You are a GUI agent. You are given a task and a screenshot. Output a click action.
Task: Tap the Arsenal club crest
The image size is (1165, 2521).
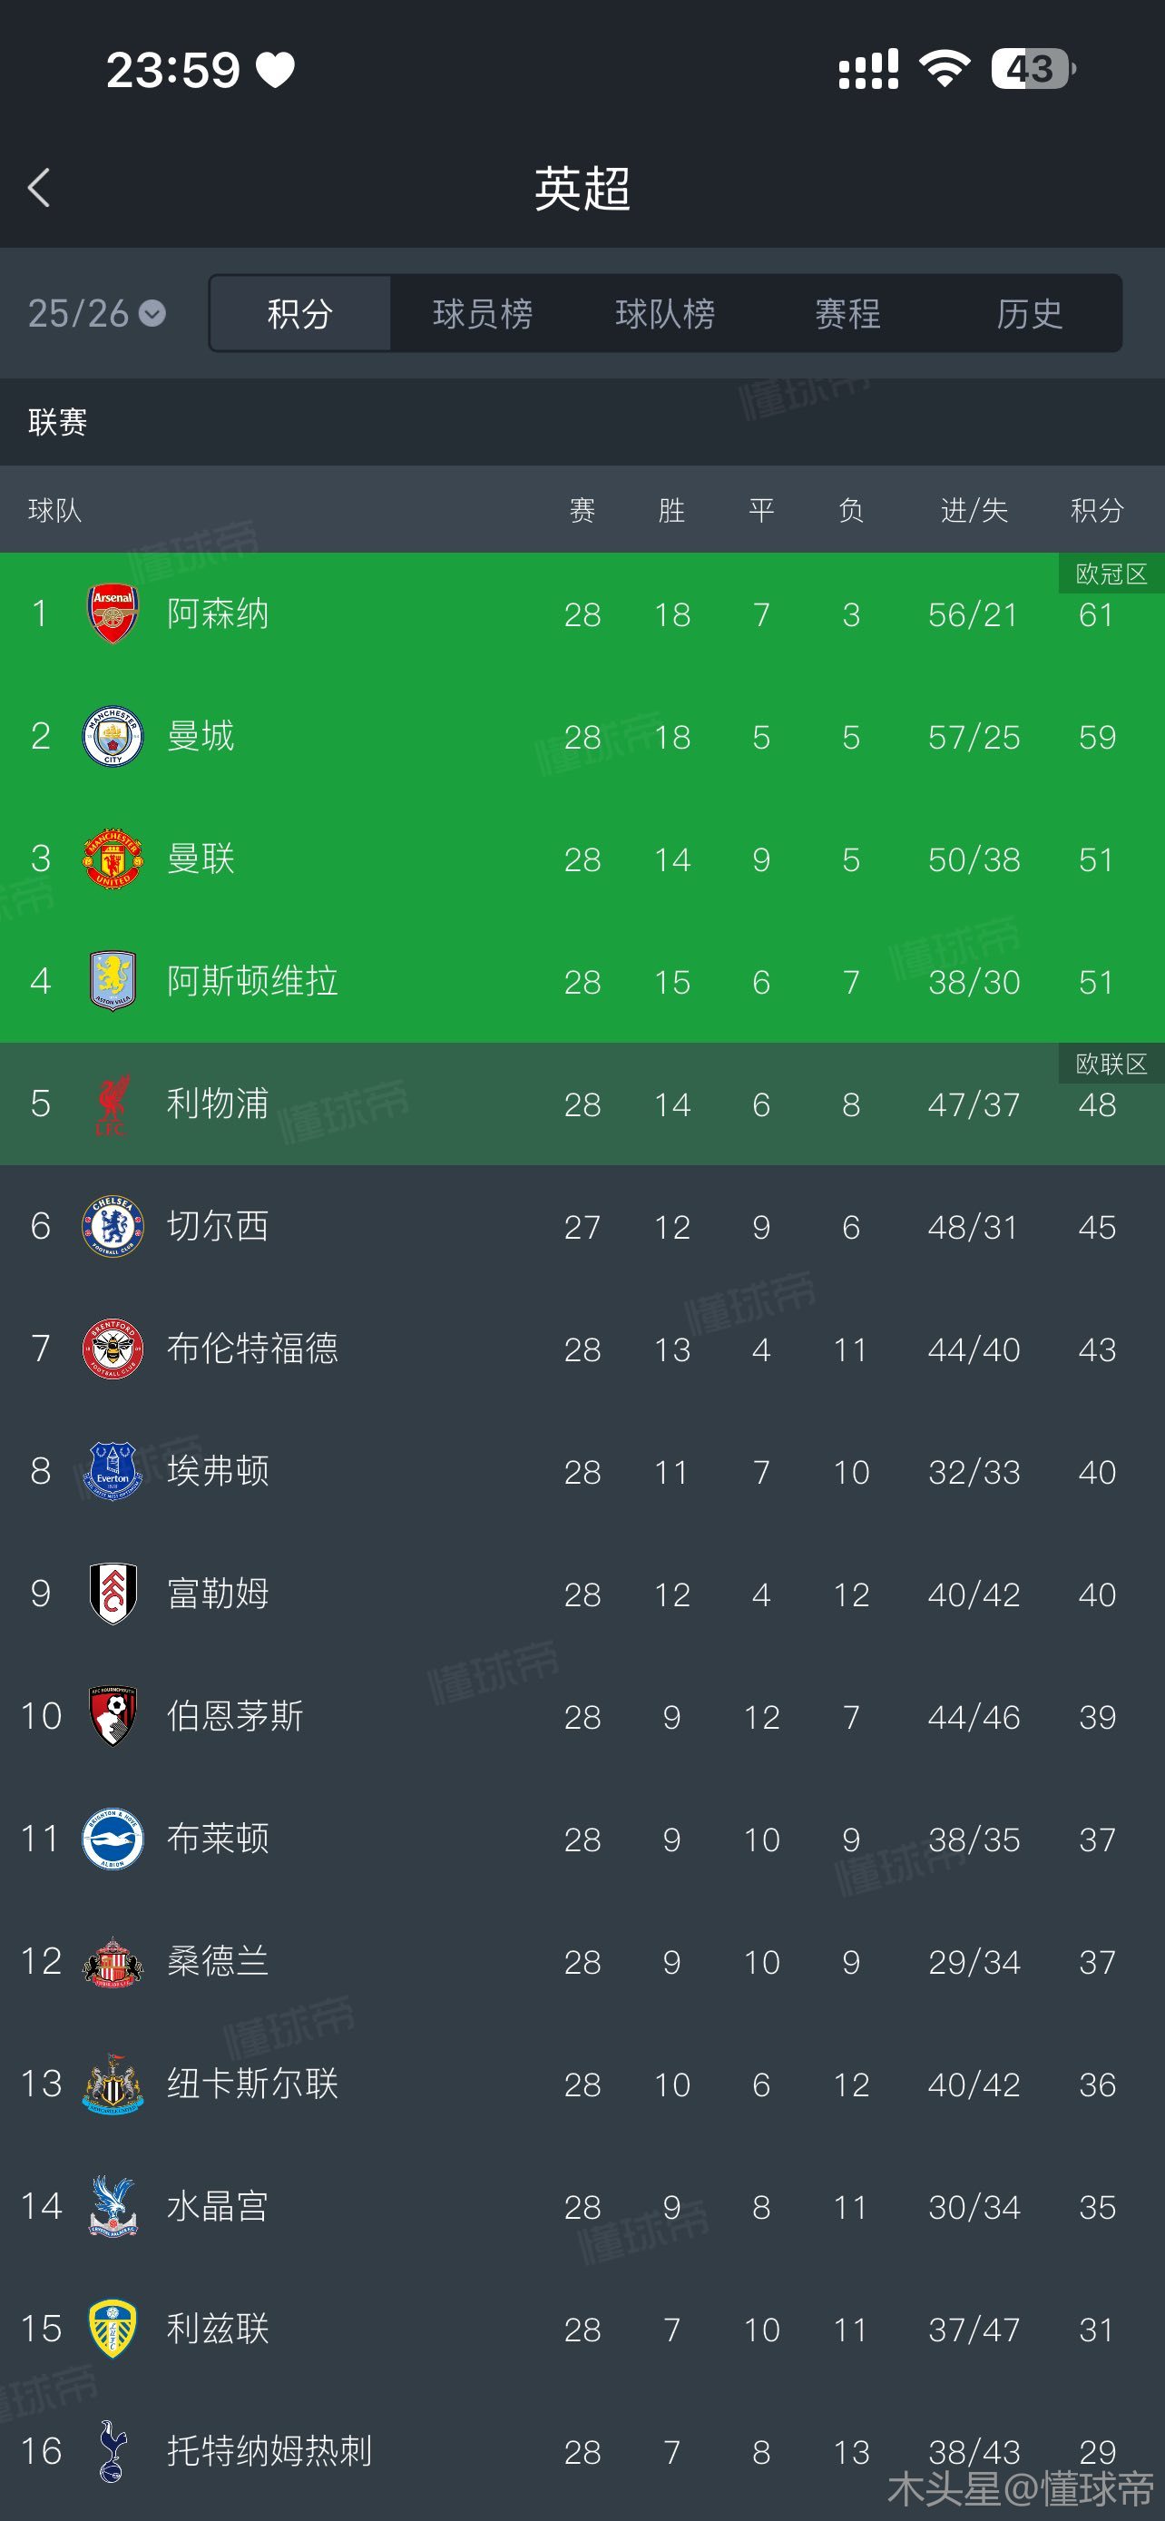click(x=113, y=613)
